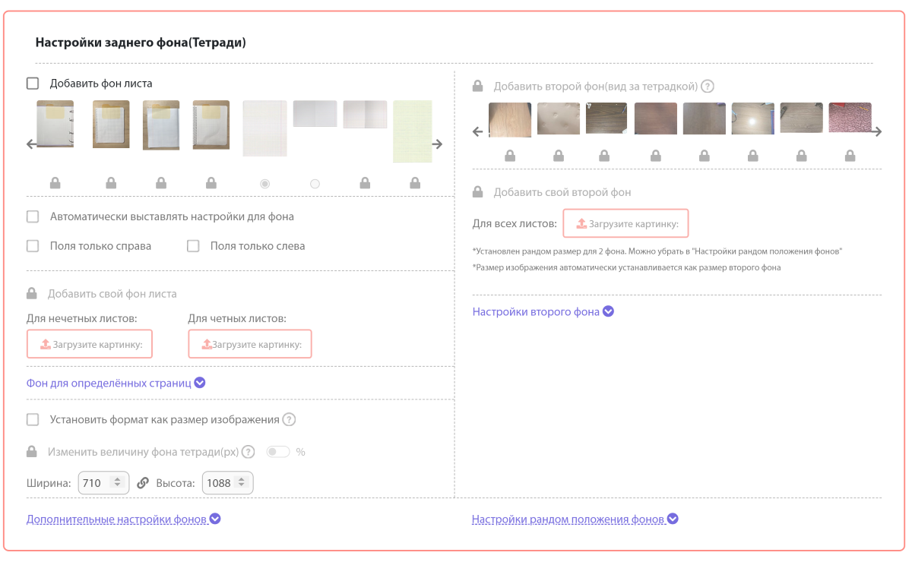The image size is (912, 562).
Task: Expand Дополнительные настройки фонов
Action: (x=124, y=519)
